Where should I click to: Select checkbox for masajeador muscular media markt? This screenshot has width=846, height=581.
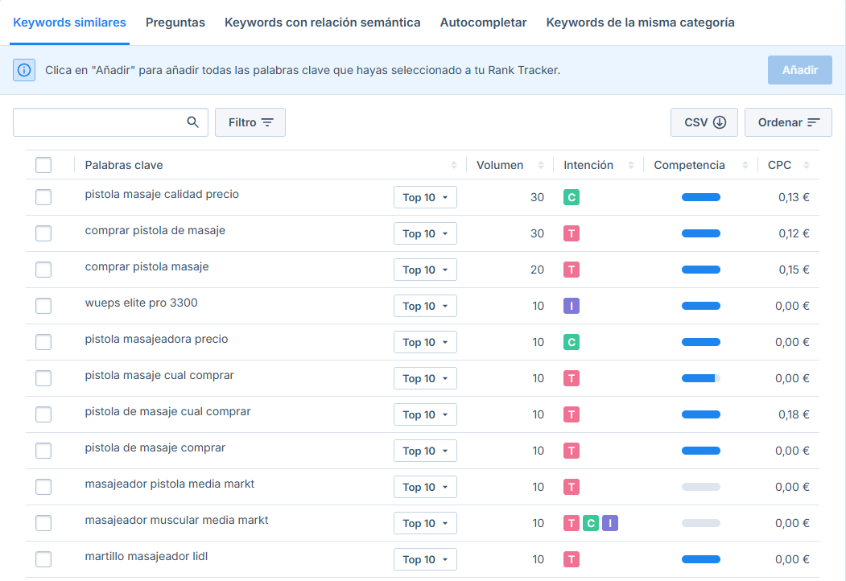pos(43,523)
